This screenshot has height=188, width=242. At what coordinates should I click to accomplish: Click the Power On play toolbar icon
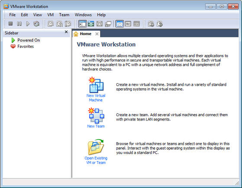[28, 24]
